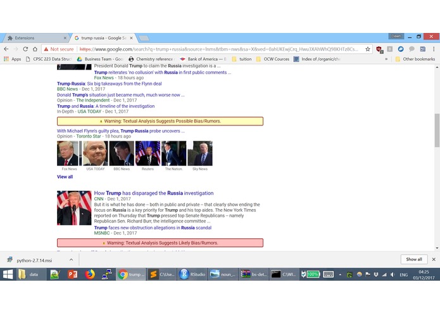Viewport: 440px width, 313px height.
Task: Open Bank of America bookmark
Action: tap(203, 59)
